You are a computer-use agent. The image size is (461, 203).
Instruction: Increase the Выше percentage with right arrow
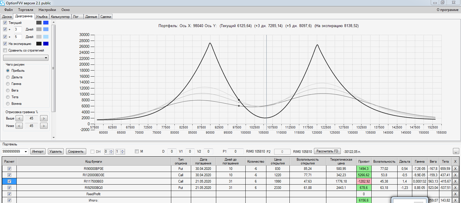coord(44,118)
